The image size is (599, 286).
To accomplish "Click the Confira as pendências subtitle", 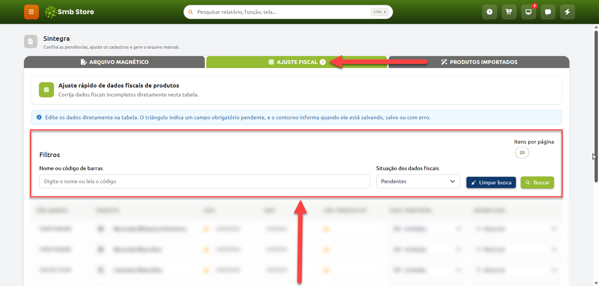I will pos(111,47).
